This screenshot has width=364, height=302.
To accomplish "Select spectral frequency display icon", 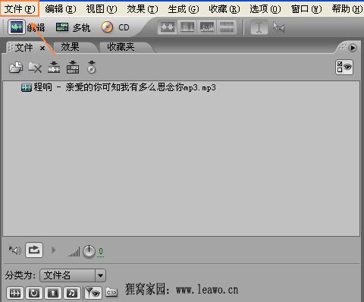I will coord(187,27).
